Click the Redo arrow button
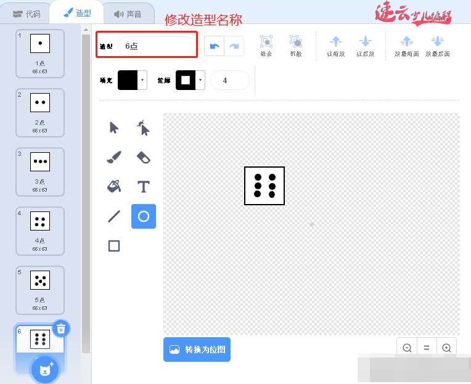This screenshot has height=384, width=471. pyautogui.click(x=234, y=46)
